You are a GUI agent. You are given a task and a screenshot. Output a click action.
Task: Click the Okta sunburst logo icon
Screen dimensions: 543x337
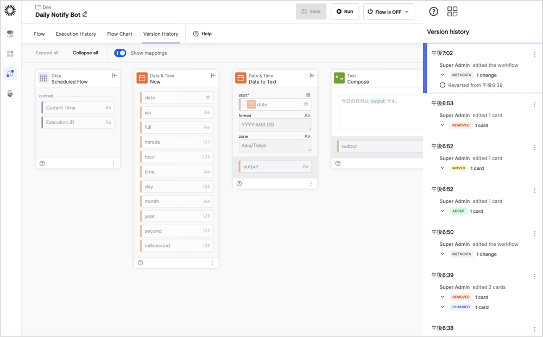pyautogui.click(x=10, y=11)
